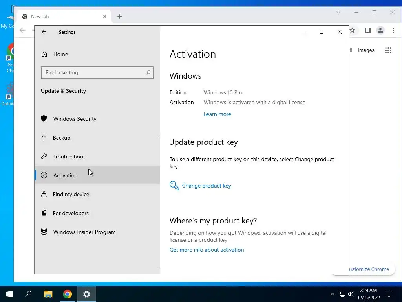The width and height of the screenshot is (402, 302).
Task: Open a new tab with Chrome plus button
Action: coord(119,17)
